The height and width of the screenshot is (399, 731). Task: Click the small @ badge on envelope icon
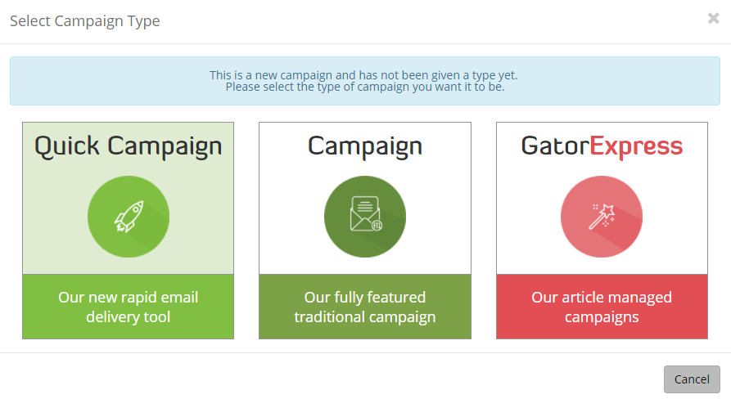[x=377, y=226]
